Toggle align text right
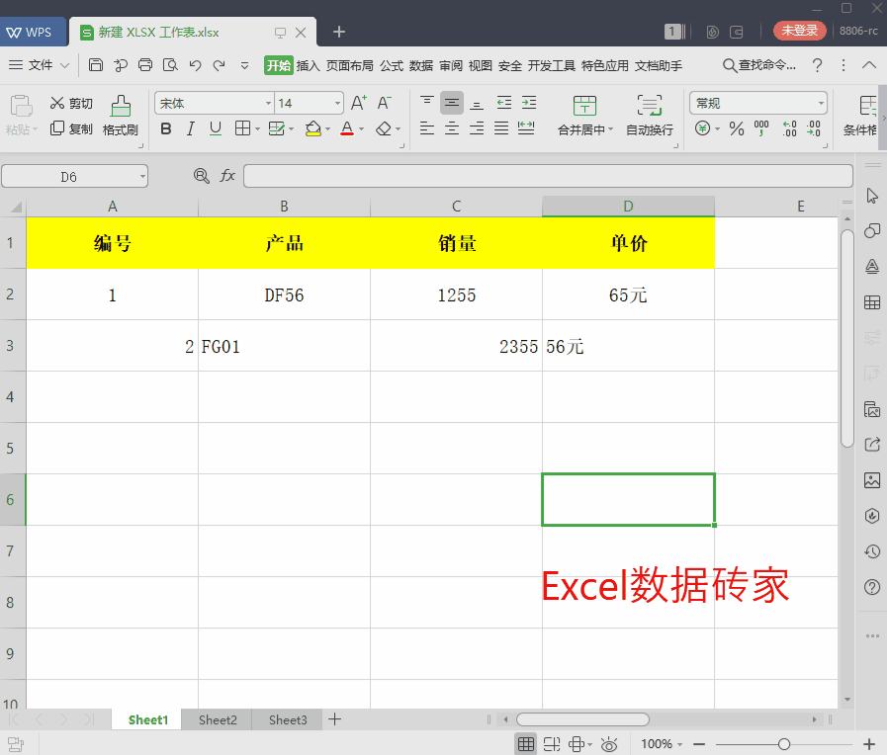The image size is (887, 755). (477, 128)
